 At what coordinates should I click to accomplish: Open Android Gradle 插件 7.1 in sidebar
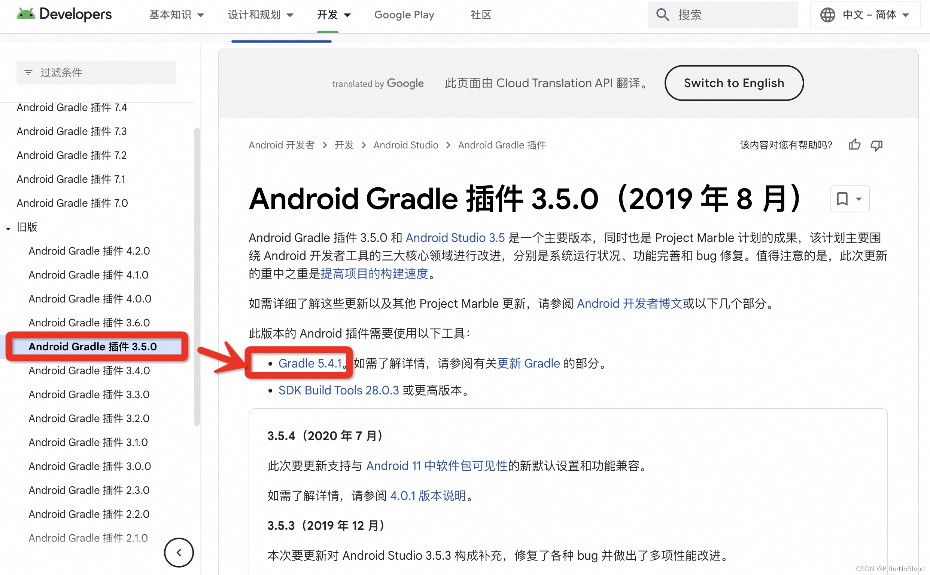click(71, 179)
